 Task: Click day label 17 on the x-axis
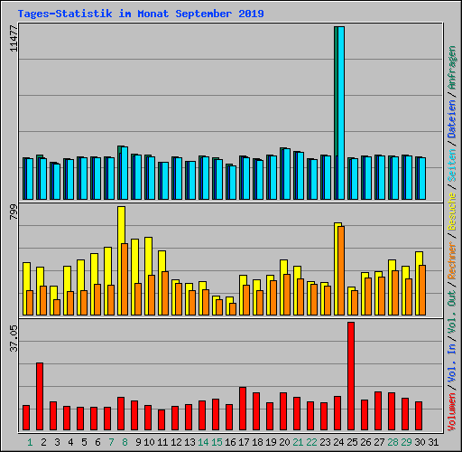coord(244,442)
